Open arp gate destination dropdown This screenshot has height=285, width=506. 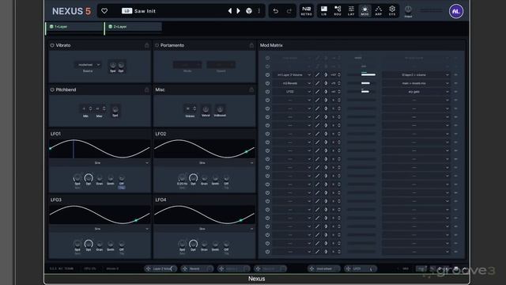pos(416,92)
